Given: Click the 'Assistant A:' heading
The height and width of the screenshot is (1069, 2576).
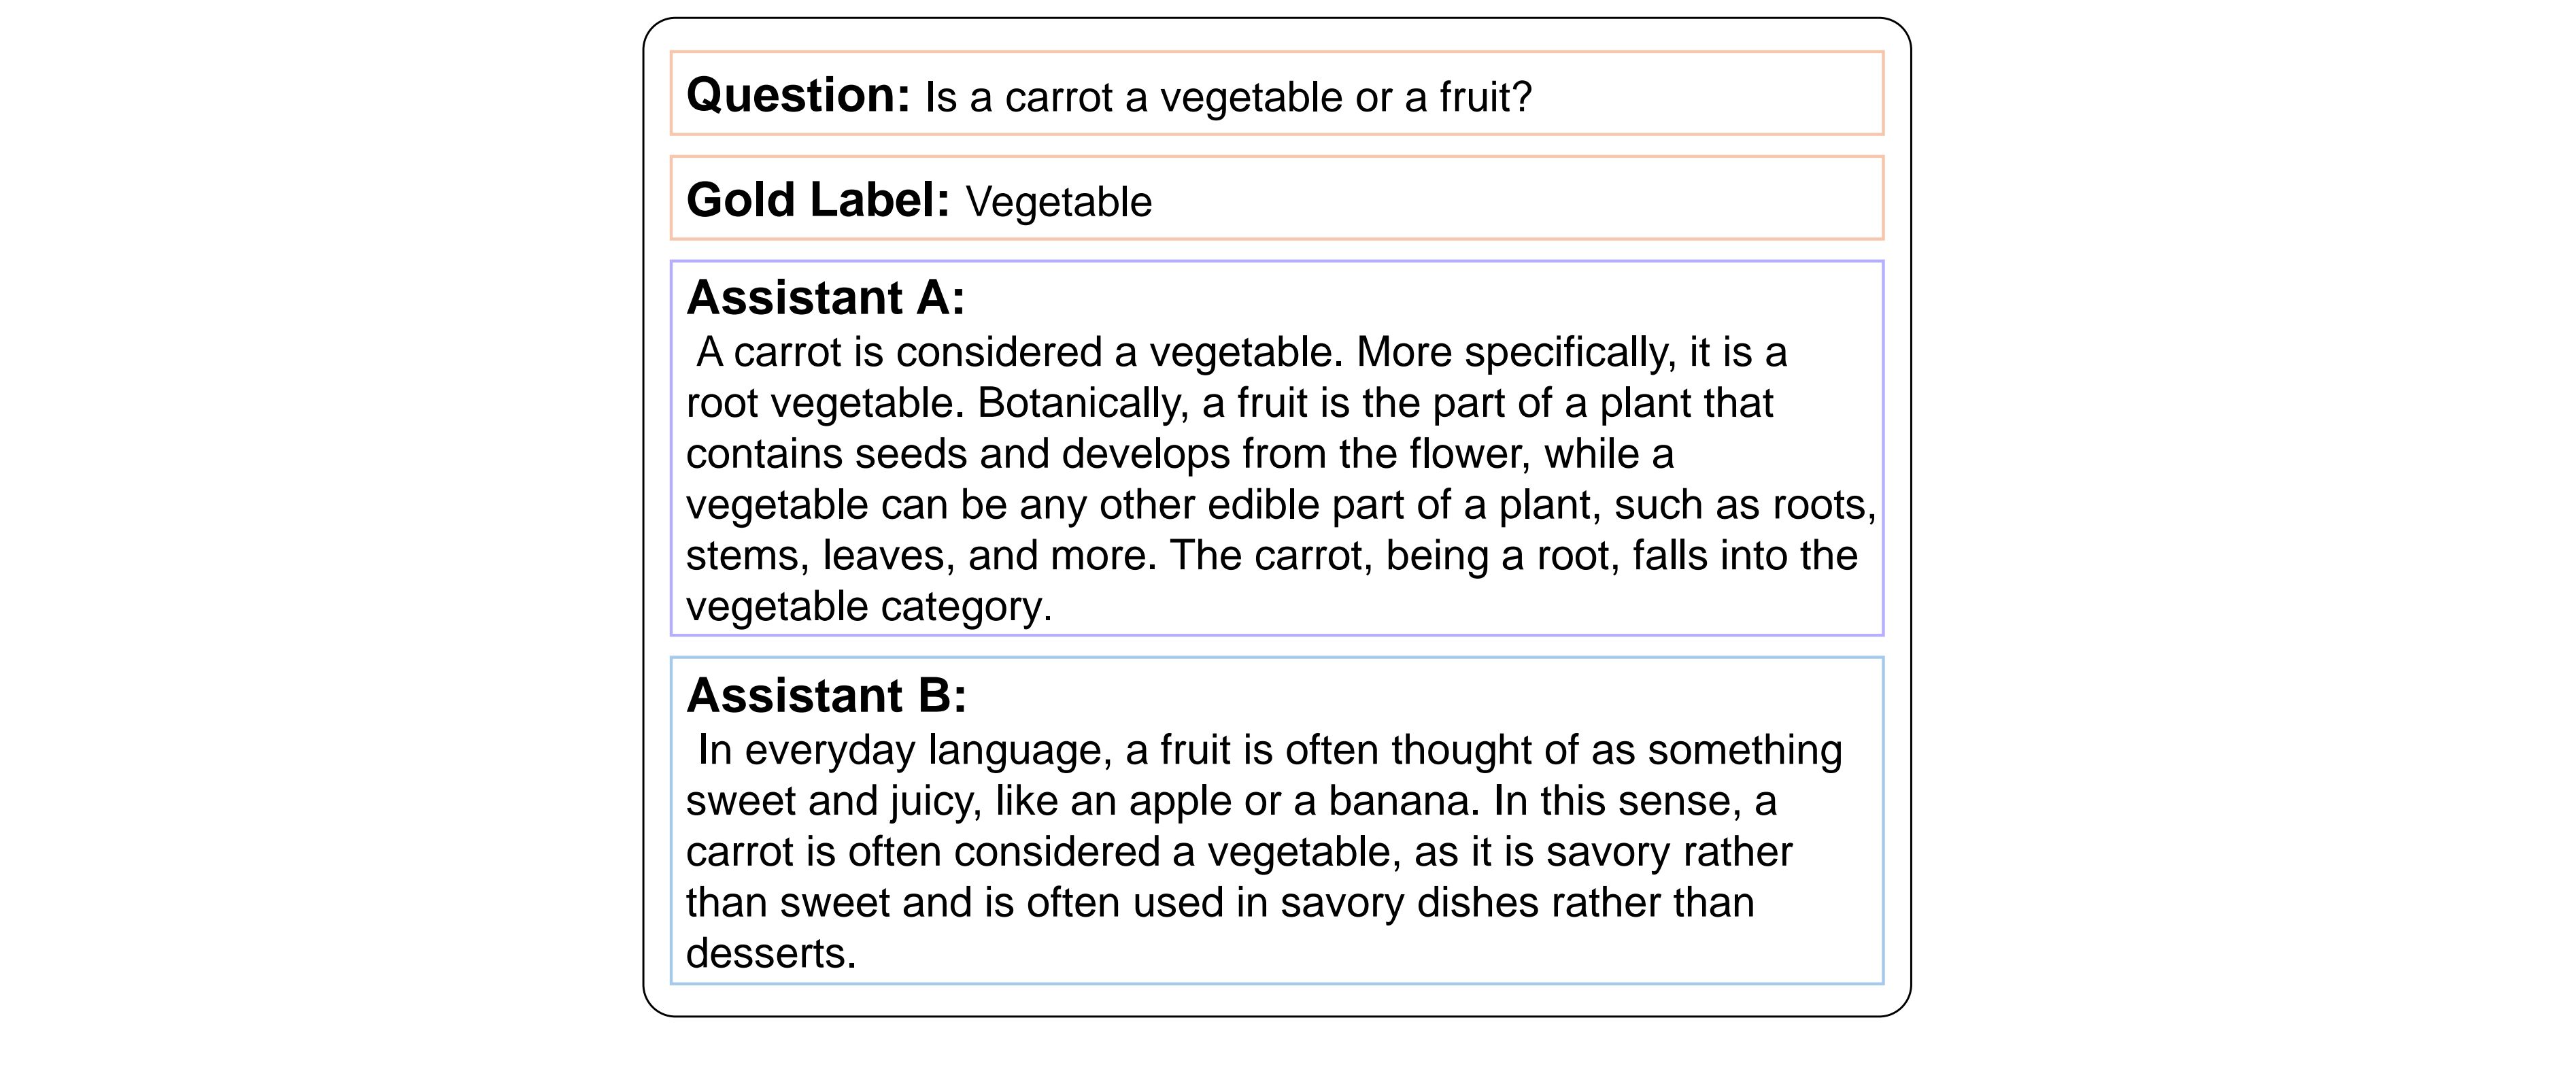Looking at the screenshot, I should click(x=826, y=298).
